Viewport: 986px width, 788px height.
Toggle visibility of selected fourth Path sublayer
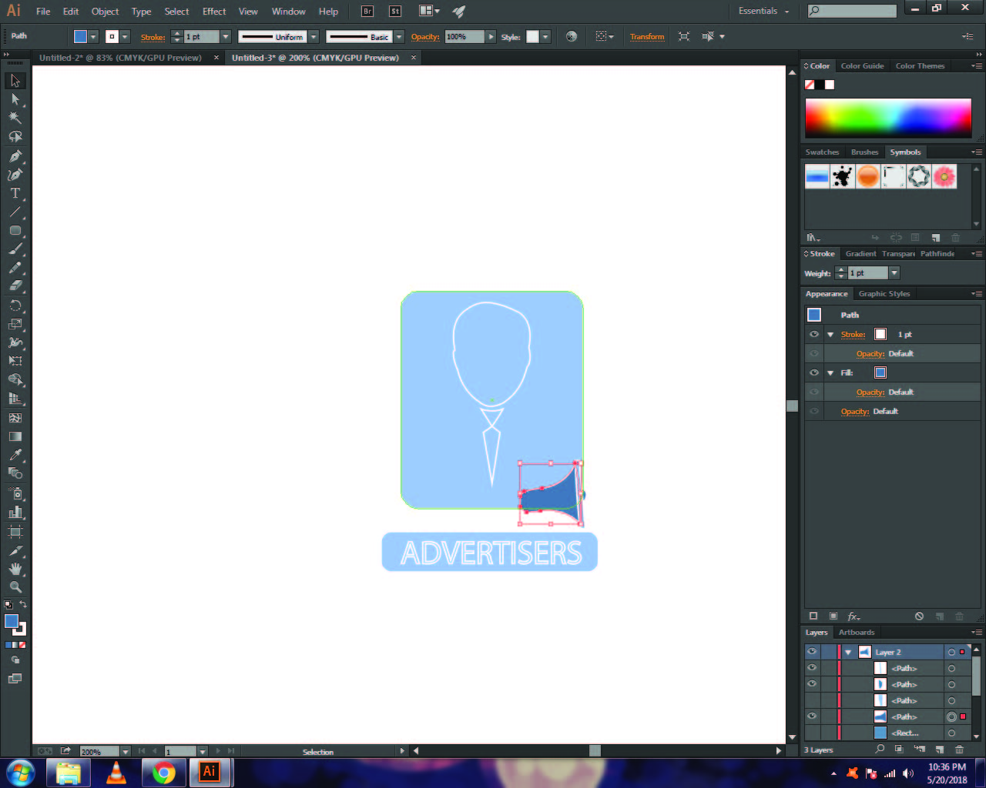pyautogui.click(x=811, y=716)
